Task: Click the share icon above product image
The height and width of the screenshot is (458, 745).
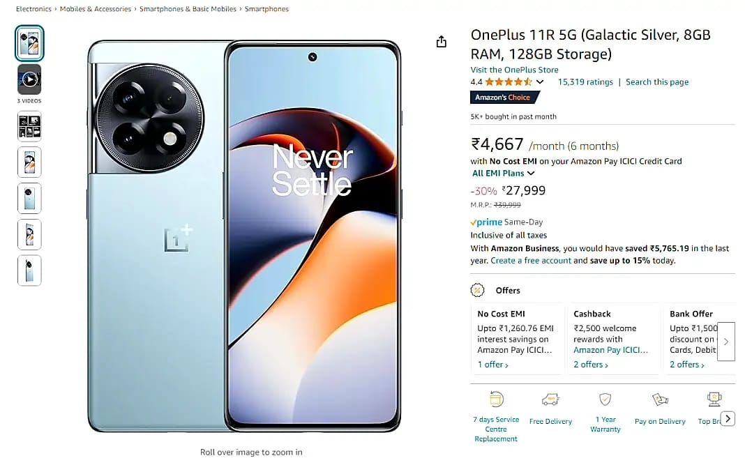Action: (x=442, y=42)
